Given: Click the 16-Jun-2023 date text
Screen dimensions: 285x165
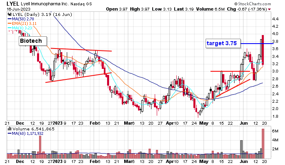Looking at the screenshot, I should (x=19, y=9).
